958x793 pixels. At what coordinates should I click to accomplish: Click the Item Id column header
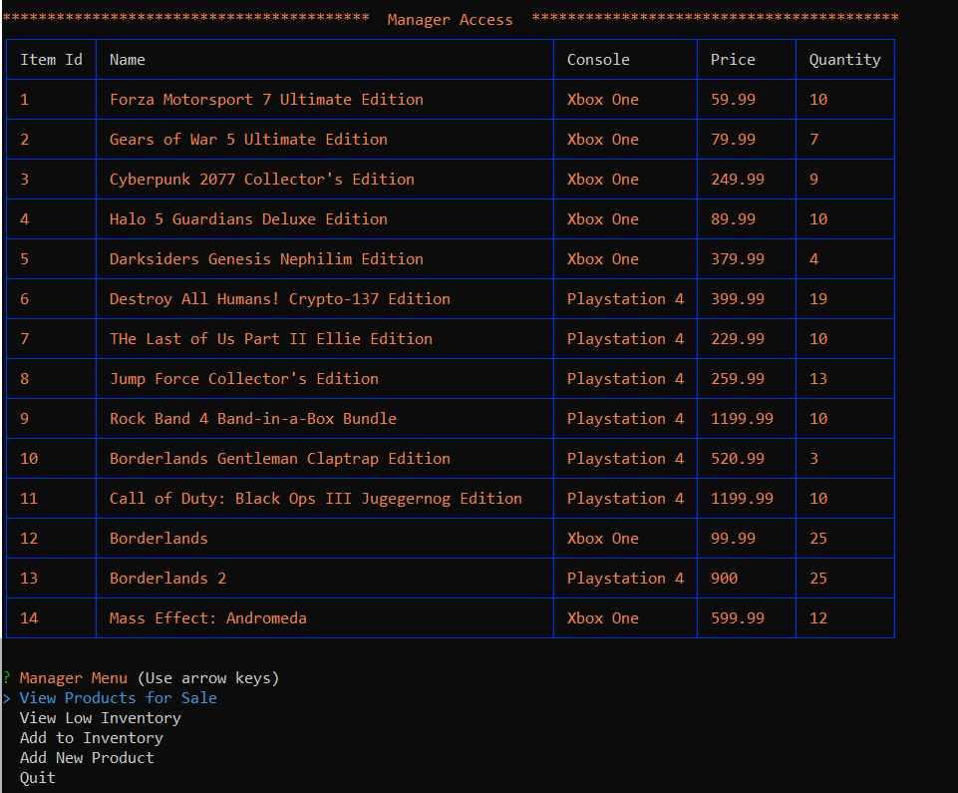[x=51, y=59]
